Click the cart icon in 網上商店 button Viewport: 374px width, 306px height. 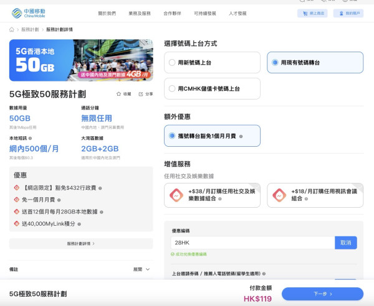[305, 14]
